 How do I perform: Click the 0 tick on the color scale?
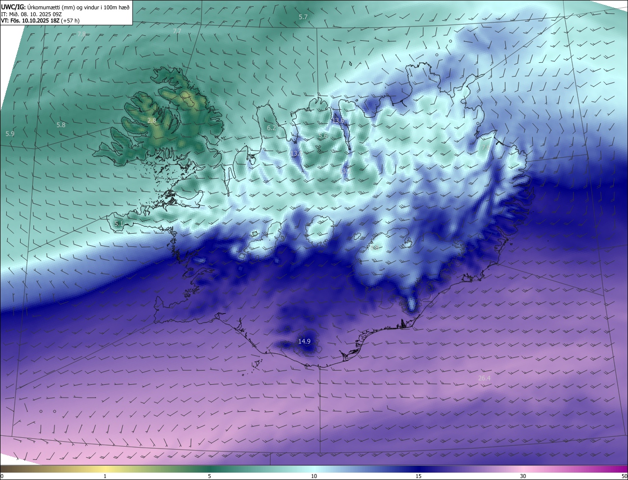(x=2, y=476)
